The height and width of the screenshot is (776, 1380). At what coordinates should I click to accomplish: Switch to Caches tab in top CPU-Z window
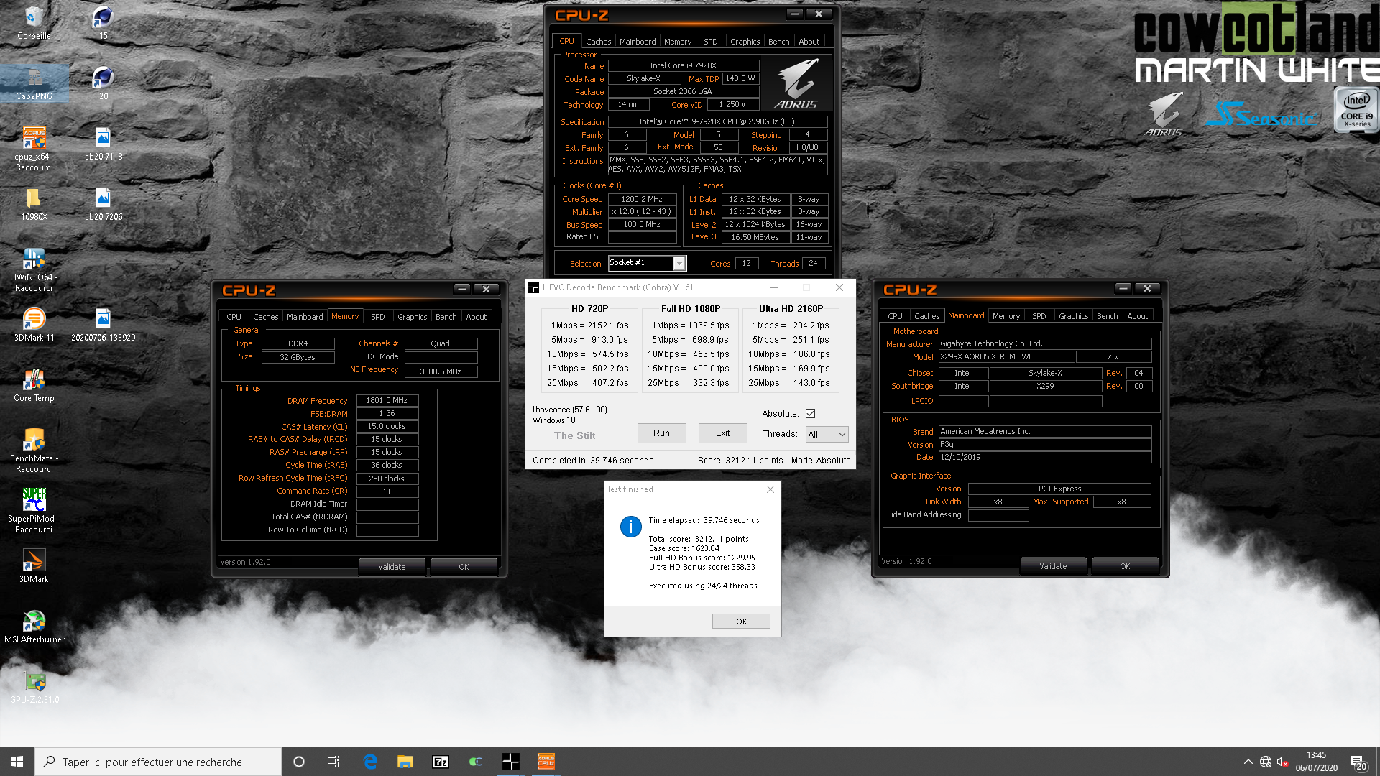[x=598, y=42]
